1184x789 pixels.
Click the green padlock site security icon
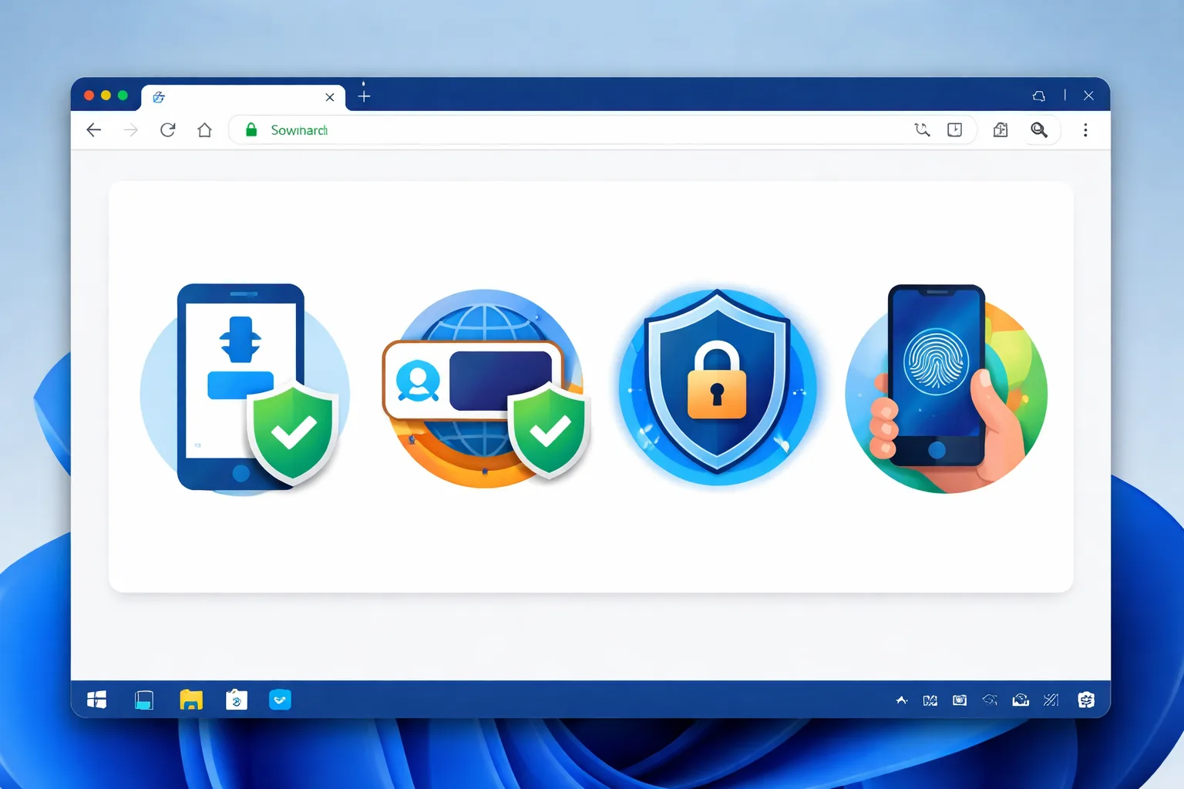251,129
